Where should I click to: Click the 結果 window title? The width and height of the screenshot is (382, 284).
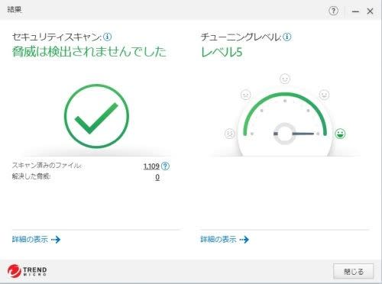pos(15,10)
